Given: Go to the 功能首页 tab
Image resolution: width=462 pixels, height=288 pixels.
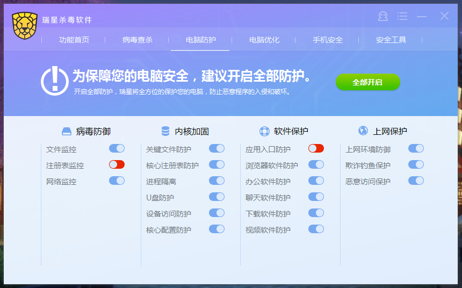Looking at the screenshot, I should pyautogui.click(x=74, y=40).
